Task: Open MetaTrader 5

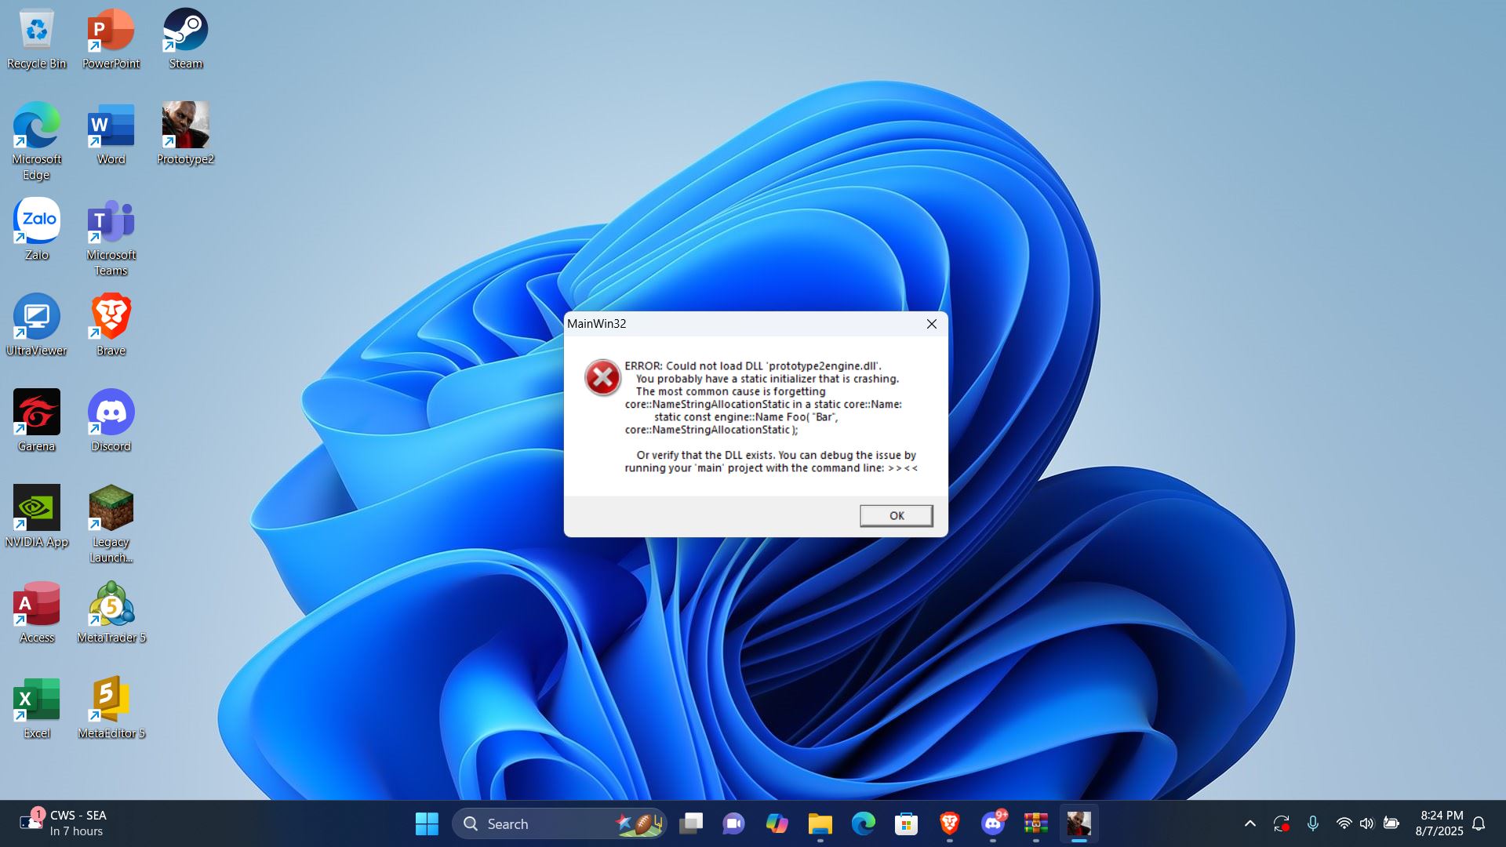Action: coord(111,604)
